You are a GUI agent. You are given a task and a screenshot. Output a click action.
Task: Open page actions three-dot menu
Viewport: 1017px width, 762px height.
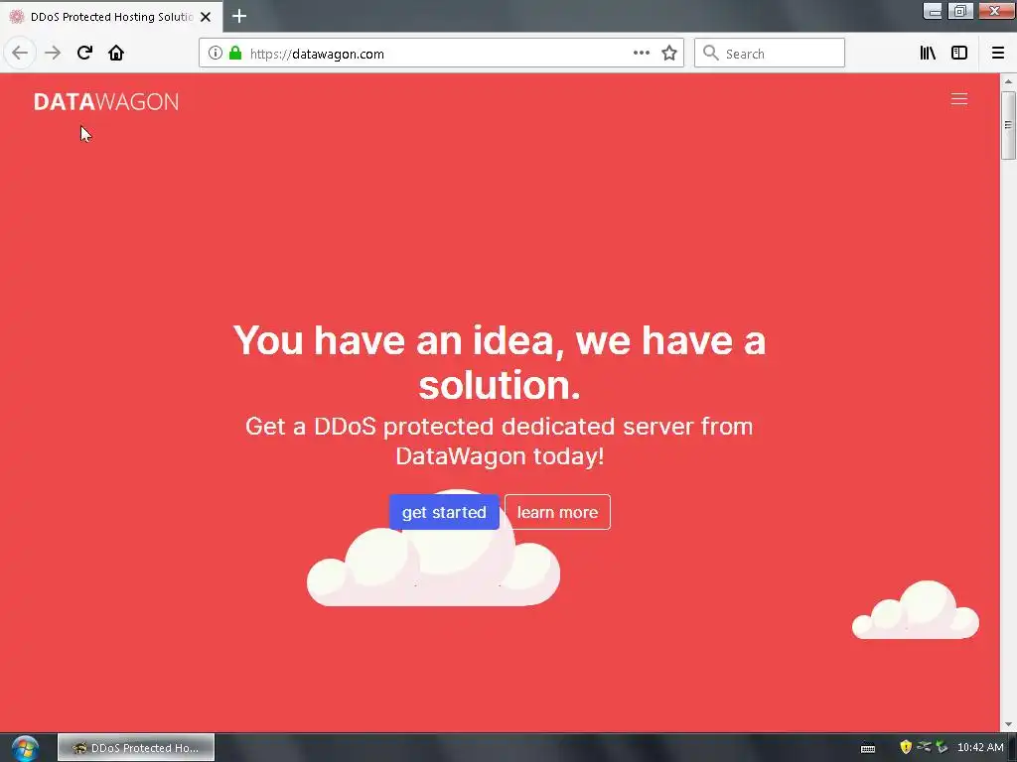(642, 54)
